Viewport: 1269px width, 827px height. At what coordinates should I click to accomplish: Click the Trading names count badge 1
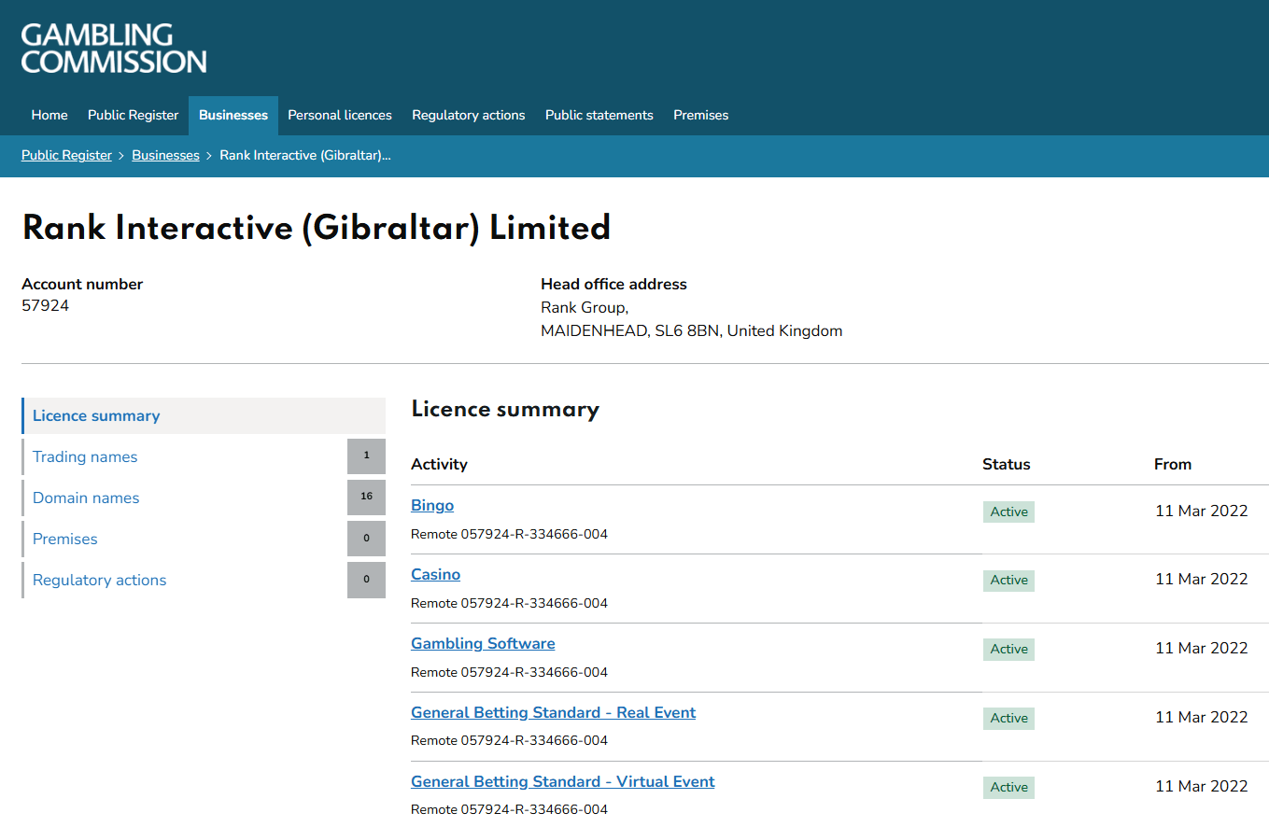pos(366,456)
